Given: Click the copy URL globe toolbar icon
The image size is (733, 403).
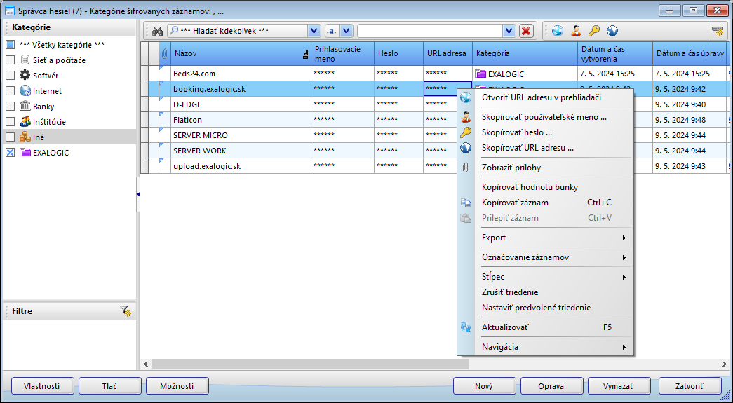Looking at the screenshot, I should [x=612, y=32].
